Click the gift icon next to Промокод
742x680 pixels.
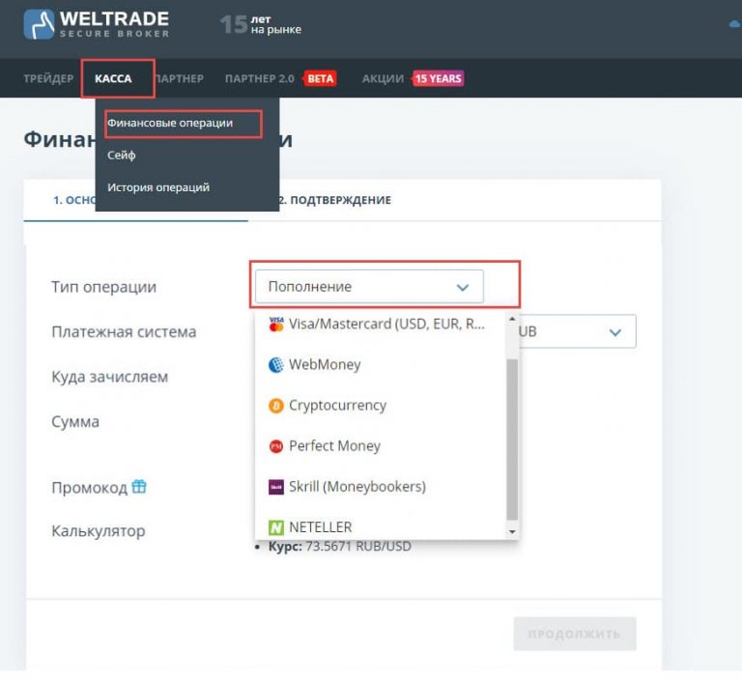(139, 487)
